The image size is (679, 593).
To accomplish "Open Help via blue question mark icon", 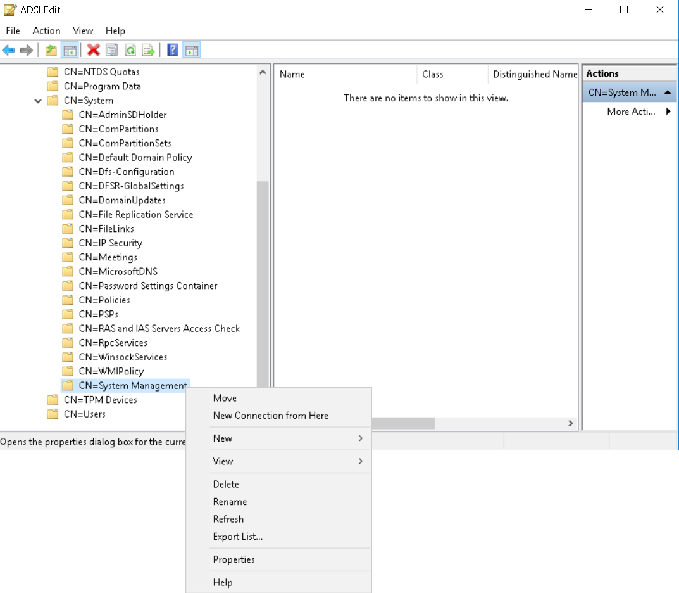I will pos(172,50).
